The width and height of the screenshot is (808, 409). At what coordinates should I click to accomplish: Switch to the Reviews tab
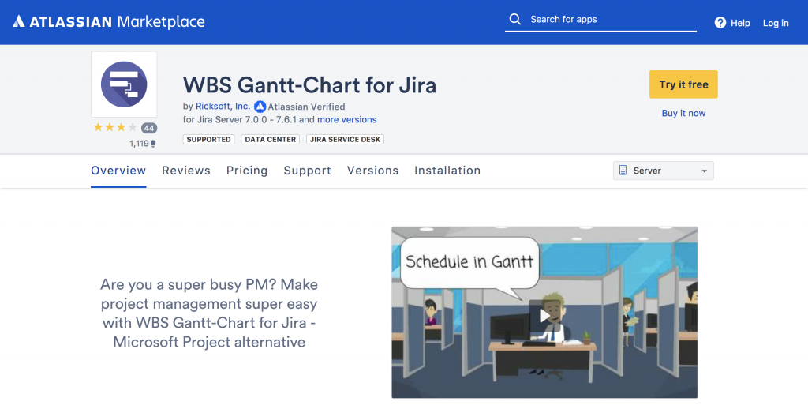186,171
